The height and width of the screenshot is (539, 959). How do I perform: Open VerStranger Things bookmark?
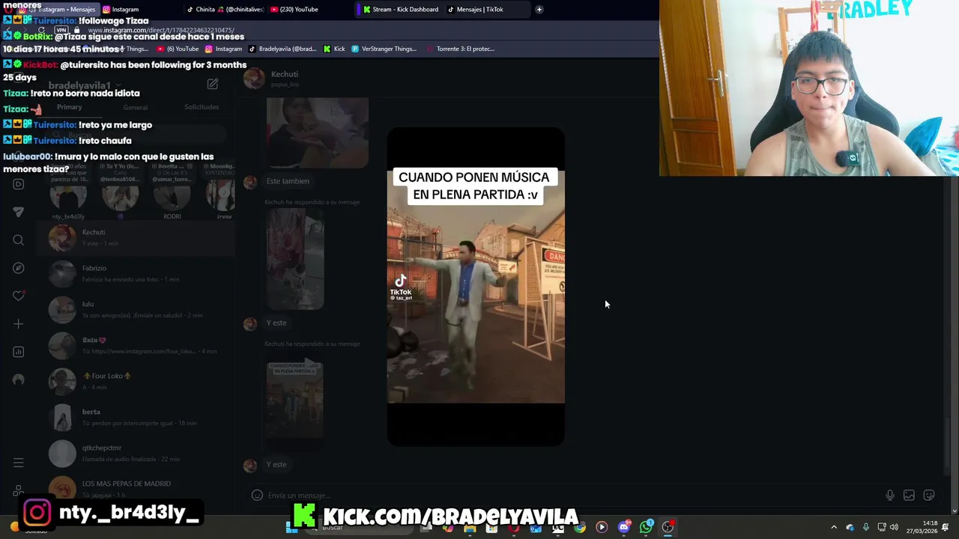coord(384,49)
